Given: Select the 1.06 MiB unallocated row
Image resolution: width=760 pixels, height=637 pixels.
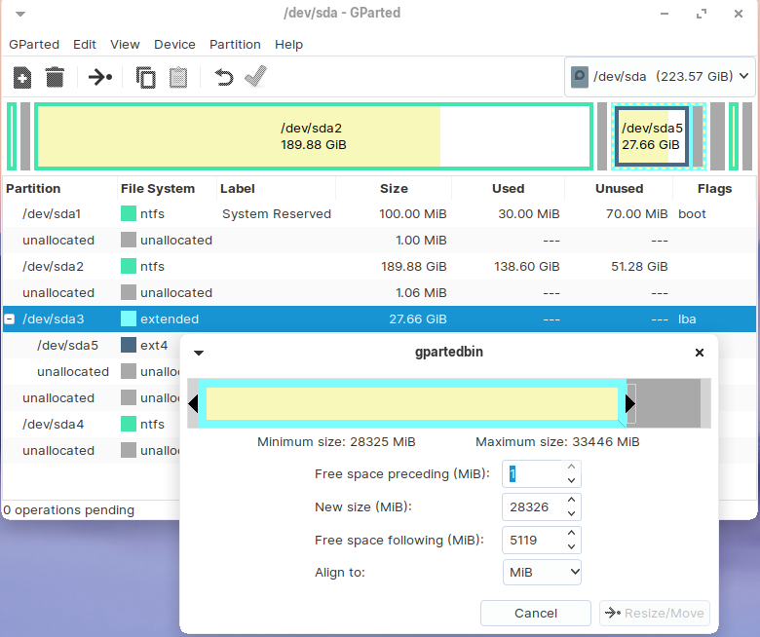Looking at the screenshot, I should (x=379, y=292).
